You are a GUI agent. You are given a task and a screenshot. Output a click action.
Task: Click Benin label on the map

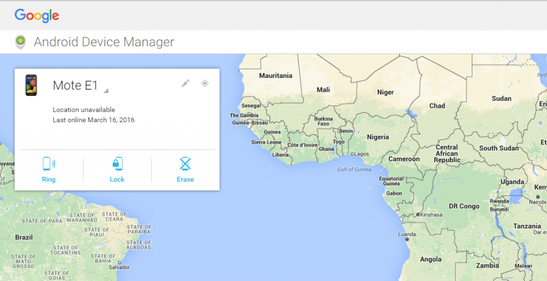pyautogui.click(x=346, y=131)
